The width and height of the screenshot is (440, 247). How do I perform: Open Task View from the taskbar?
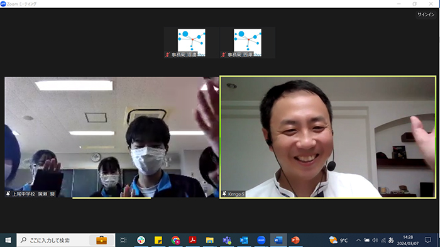(123, 240)
